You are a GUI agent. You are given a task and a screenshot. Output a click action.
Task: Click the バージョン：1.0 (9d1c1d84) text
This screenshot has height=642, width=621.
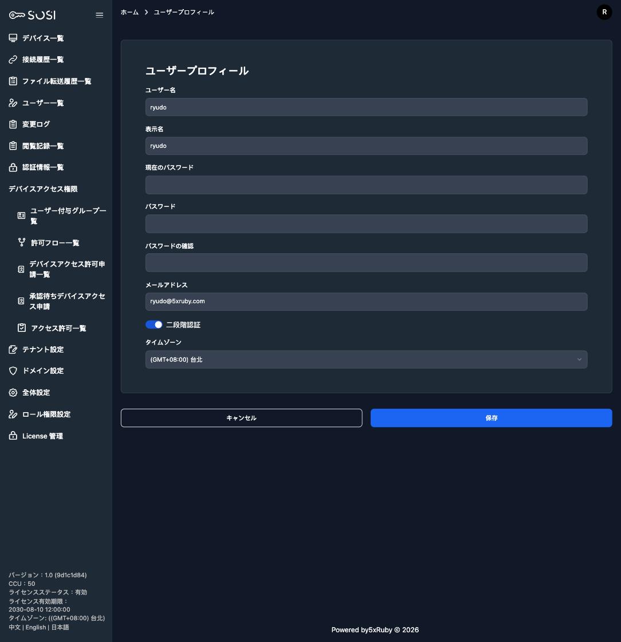[x=48, y=575]
